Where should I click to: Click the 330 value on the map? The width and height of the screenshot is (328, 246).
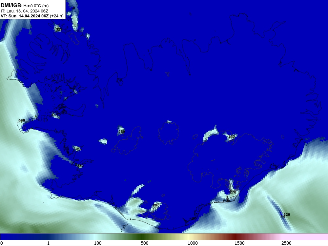pyautogui.click(x=80, y=166)
